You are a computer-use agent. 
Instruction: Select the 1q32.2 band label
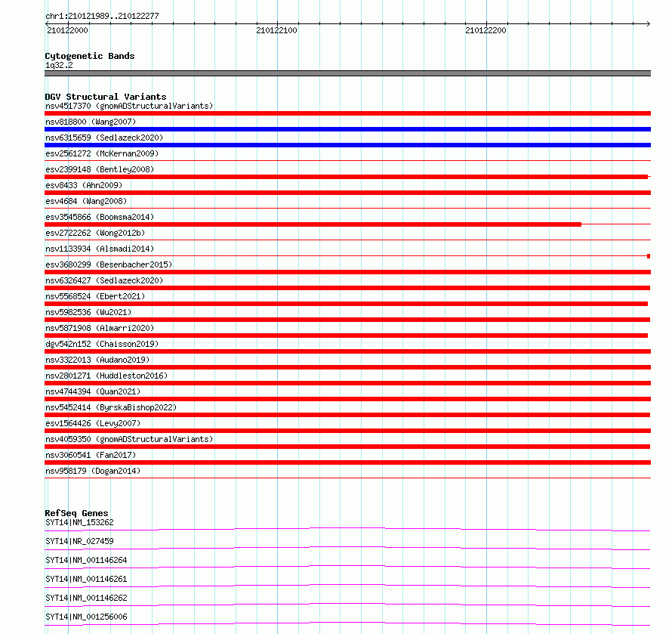pos(59,65)
